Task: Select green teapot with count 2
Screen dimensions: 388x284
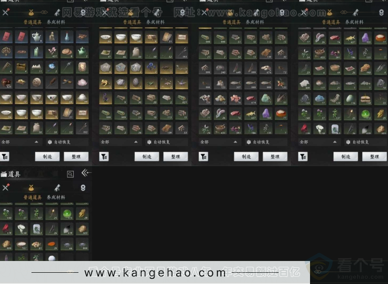Action: [82, 52]
